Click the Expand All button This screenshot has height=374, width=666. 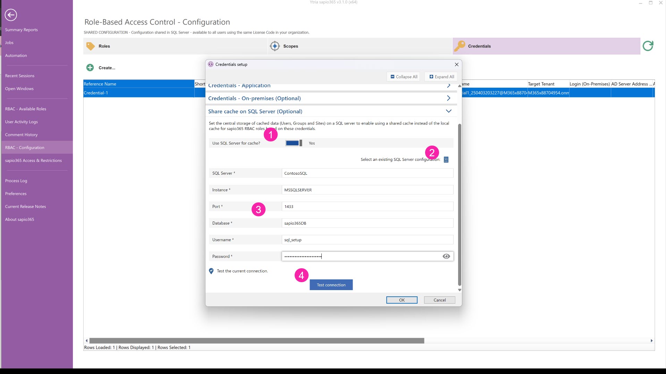(441, 77)
